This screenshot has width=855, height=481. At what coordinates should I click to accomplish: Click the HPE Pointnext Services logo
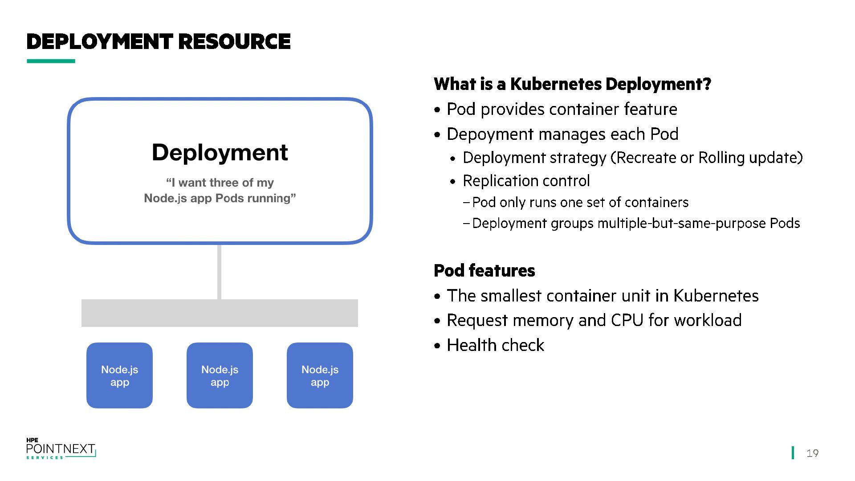point(61,449)
